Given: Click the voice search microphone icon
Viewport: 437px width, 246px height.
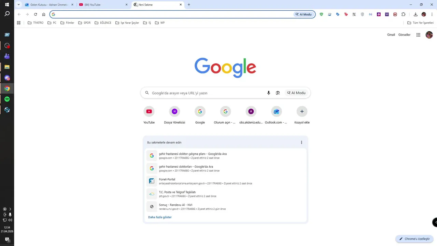Looking at the screenshot, I should [269, 93].
